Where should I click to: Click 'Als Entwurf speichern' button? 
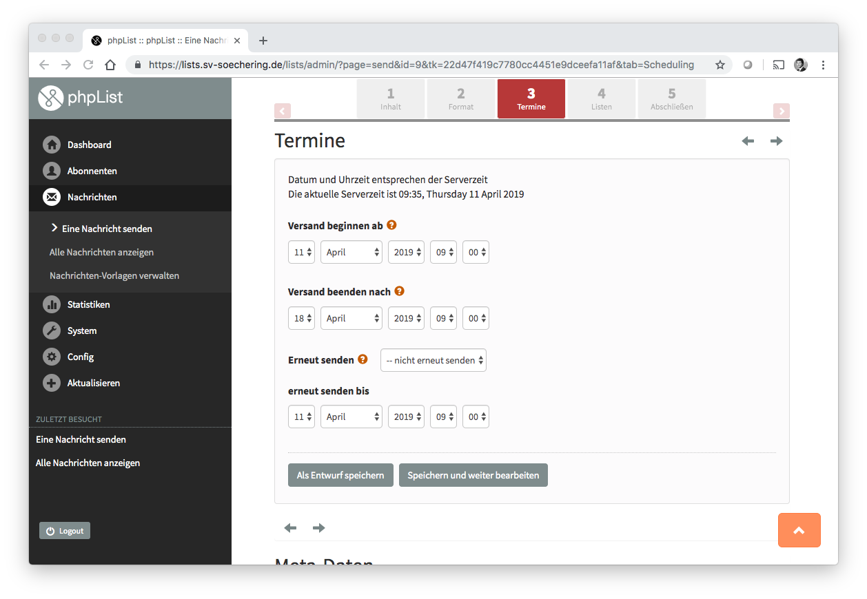pyautogui.click(x=340, y=475)
